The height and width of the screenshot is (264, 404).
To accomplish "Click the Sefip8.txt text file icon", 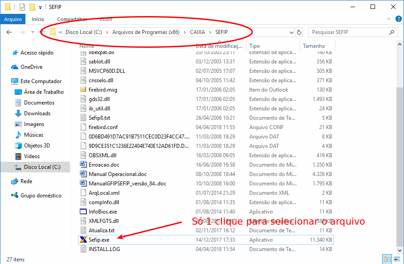I will point(83,117).
